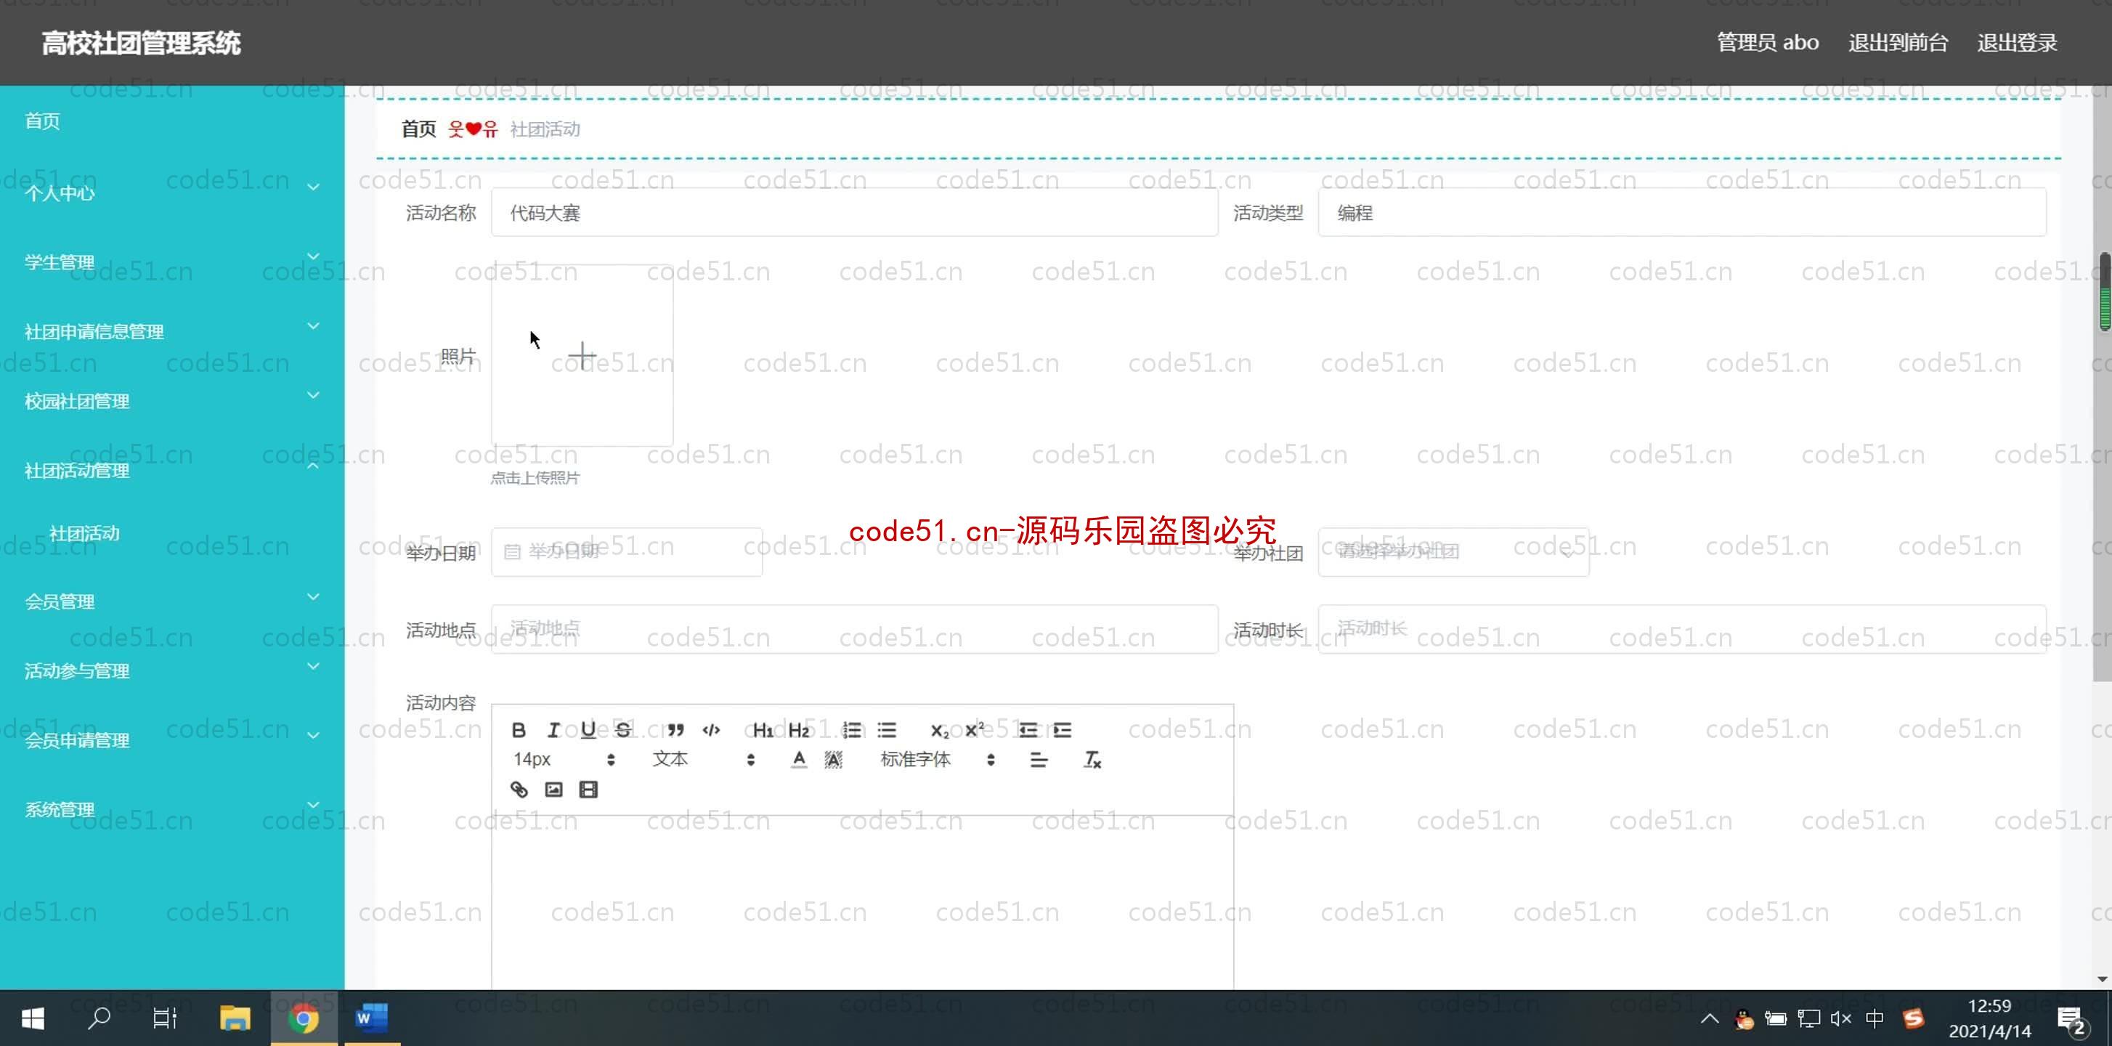The width and height of the screenshot is (2112, 1046).
Task: Toggle underline formatting in editor
Action: coord(588,729)
